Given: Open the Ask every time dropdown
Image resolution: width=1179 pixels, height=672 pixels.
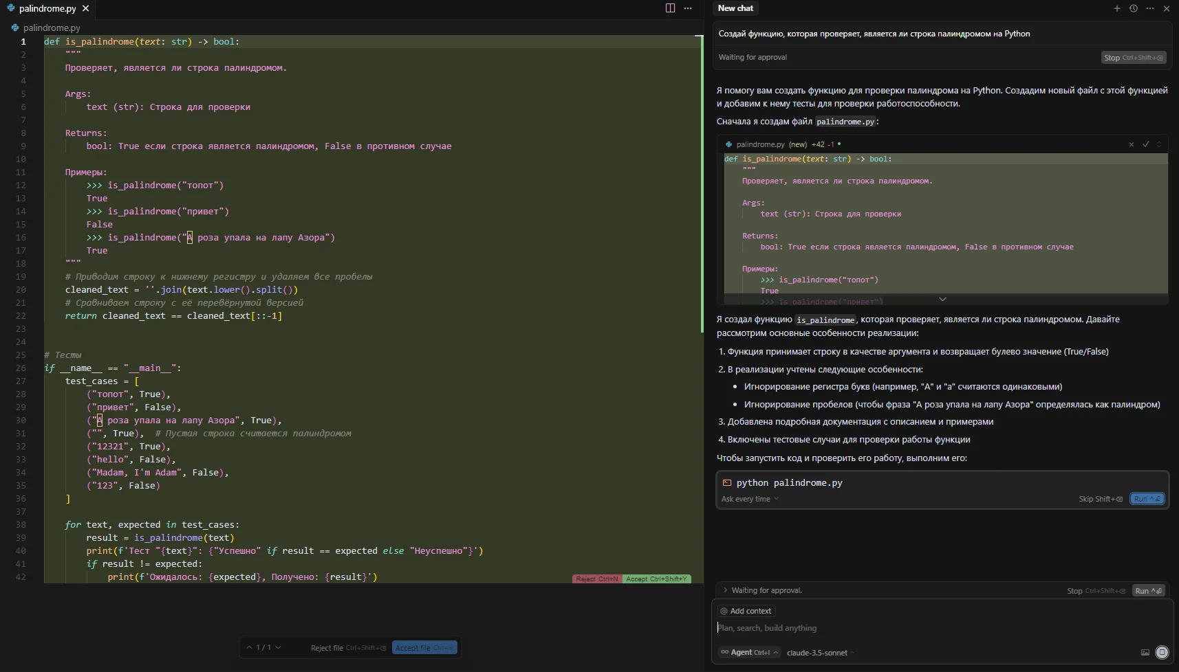Looking at the screenshot, I should 750,499.
